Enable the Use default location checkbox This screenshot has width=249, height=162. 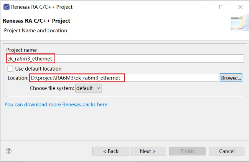tap(11, 69)
